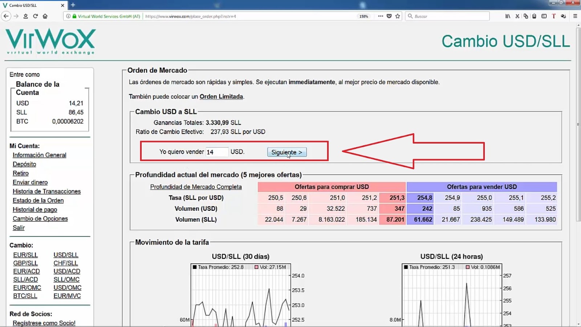The width and height of the screenshot is (581, 327).
Task: Click the red T extension icon
Action: tap(554, 16)
